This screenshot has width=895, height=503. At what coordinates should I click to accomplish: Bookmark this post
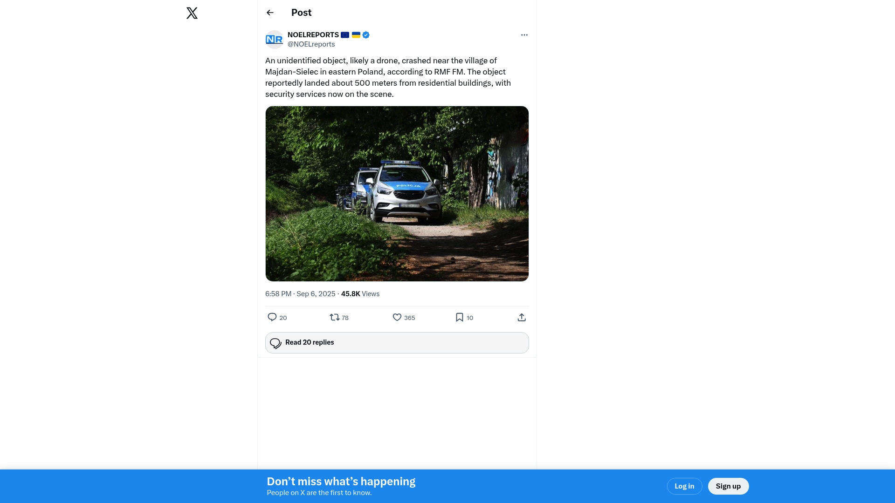(x=460, y=317)
